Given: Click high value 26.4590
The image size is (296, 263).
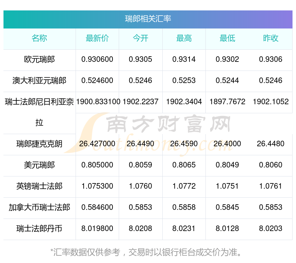Looking at the screenshot, I should pos(184,144).
